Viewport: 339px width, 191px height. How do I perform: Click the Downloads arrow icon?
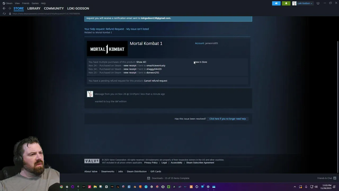click(149, 178)
